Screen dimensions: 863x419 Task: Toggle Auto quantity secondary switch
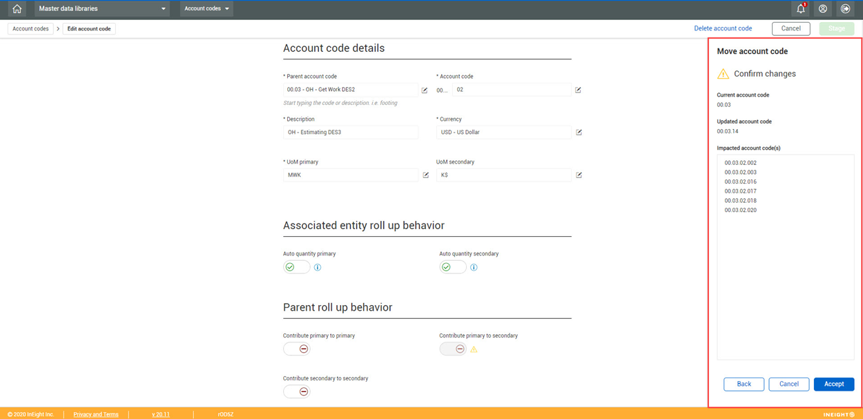[453, 267]
